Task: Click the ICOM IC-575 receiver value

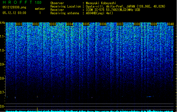Action: tap(113, 10)
